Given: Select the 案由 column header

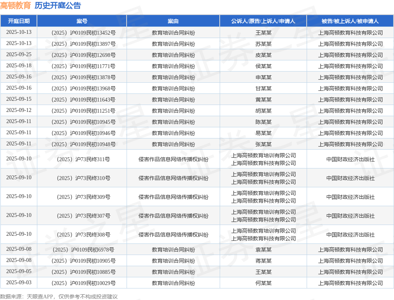Looking at the screenshot, I should pos(173,21).
